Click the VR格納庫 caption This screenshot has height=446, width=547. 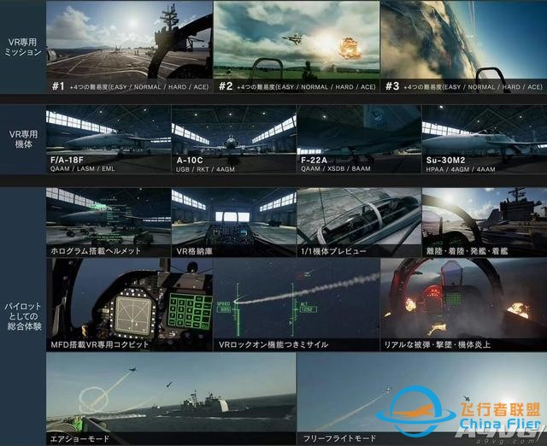click(x=194, y=251)
